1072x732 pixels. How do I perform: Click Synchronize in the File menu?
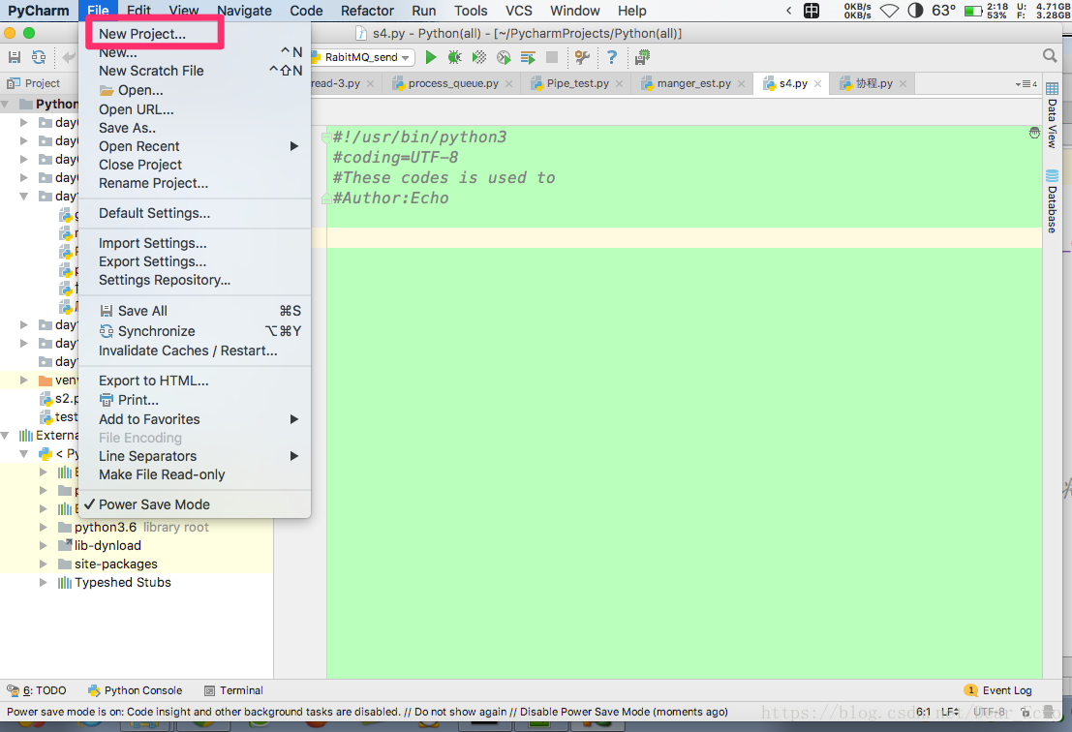(x=195, y=331)
